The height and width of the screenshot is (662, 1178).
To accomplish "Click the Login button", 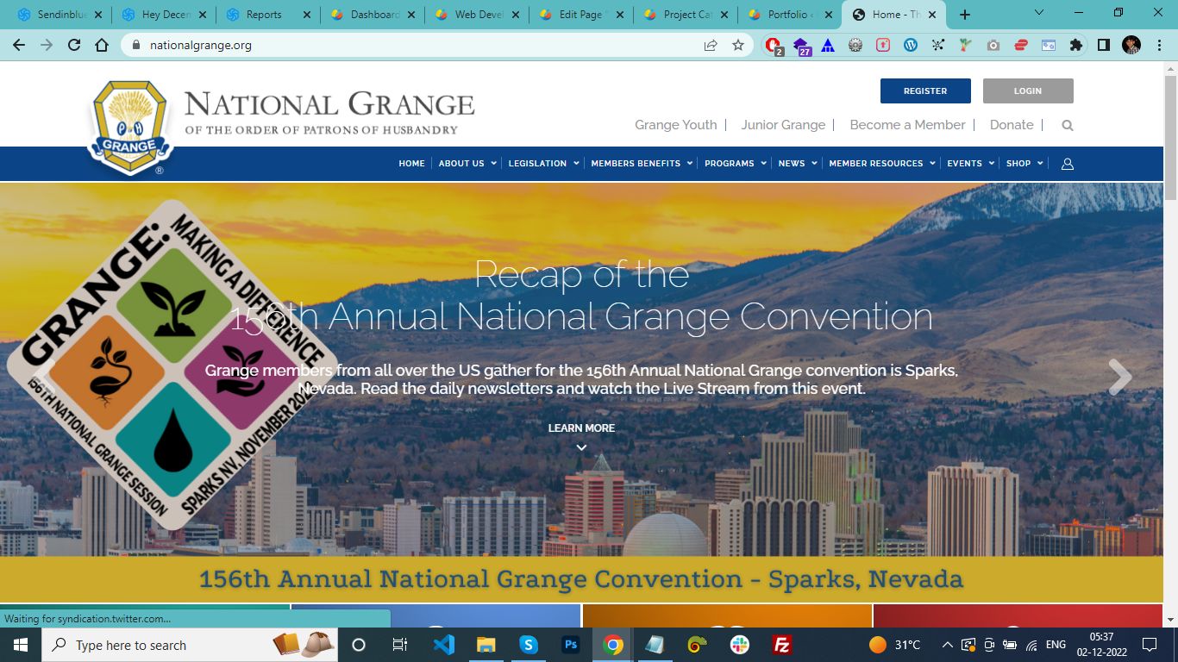I will click(1028, 91).
